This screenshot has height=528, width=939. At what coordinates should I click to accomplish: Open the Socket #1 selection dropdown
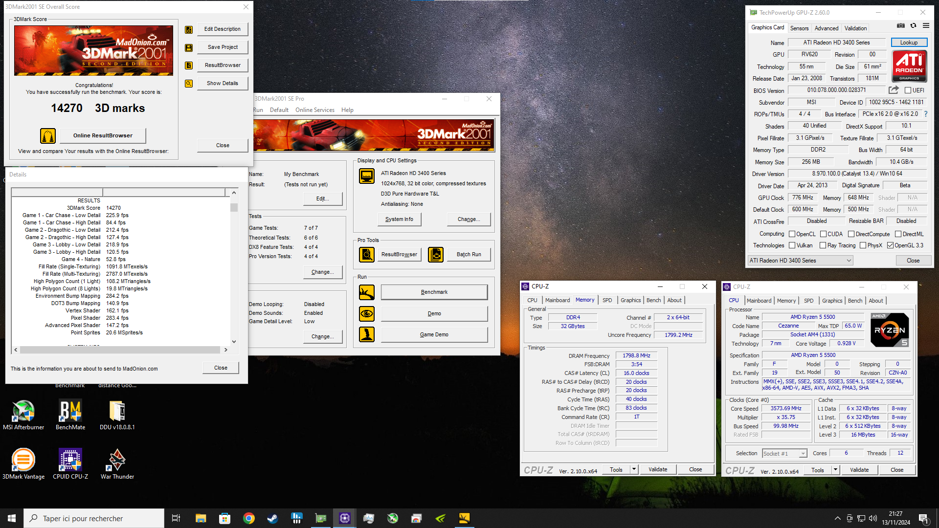(x=784, y=454)
